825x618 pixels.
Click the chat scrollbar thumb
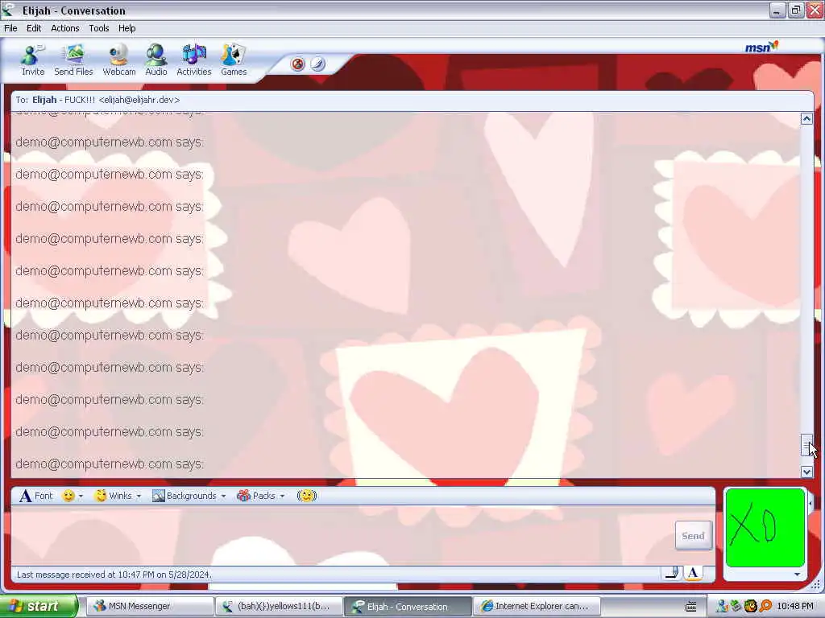pyautogui.click(x=806, y=445)
